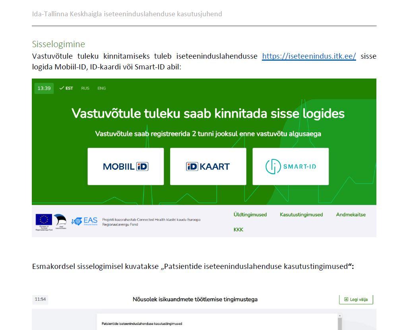The width and height of the screenshot is (405, 330).
Task: Click the 'Esmakordsel sisselogimisel kuvatakse' paragraph
Action: (x=193, y=266)
